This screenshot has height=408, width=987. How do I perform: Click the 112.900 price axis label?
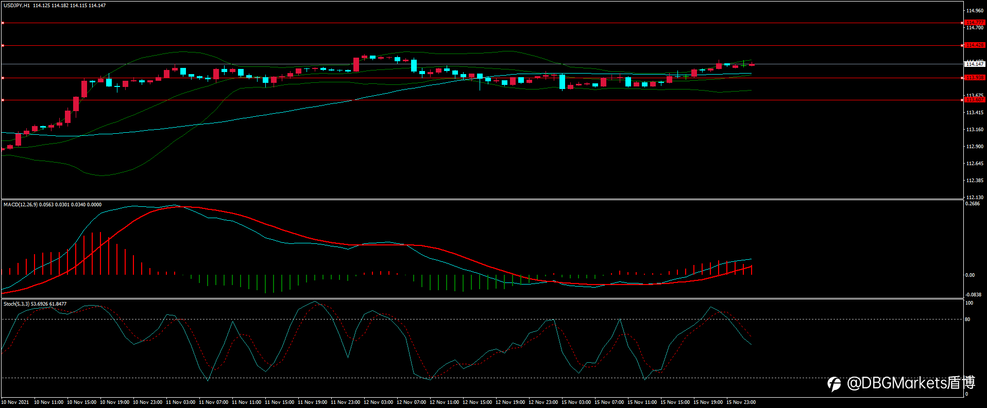(975, 147)
